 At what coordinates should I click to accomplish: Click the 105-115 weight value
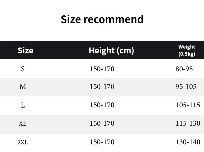click(188, 105)
